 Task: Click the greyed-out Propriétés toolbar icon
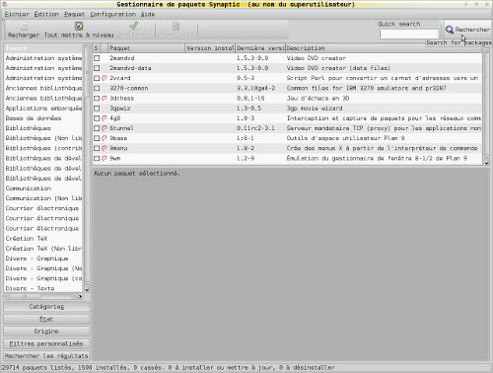pos(176,26)
